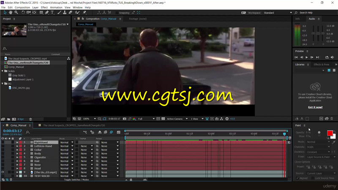Open the Graph Editor in timeline
Viewport: 338px width, 190px height.
pos(119,132)
